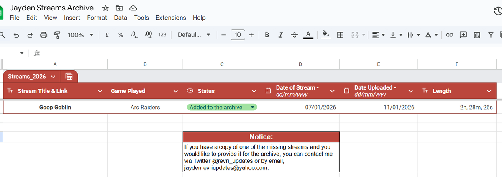502x177 pixels.
Task: Select the 07/01/2026 date cell
Action: [300, 107]
